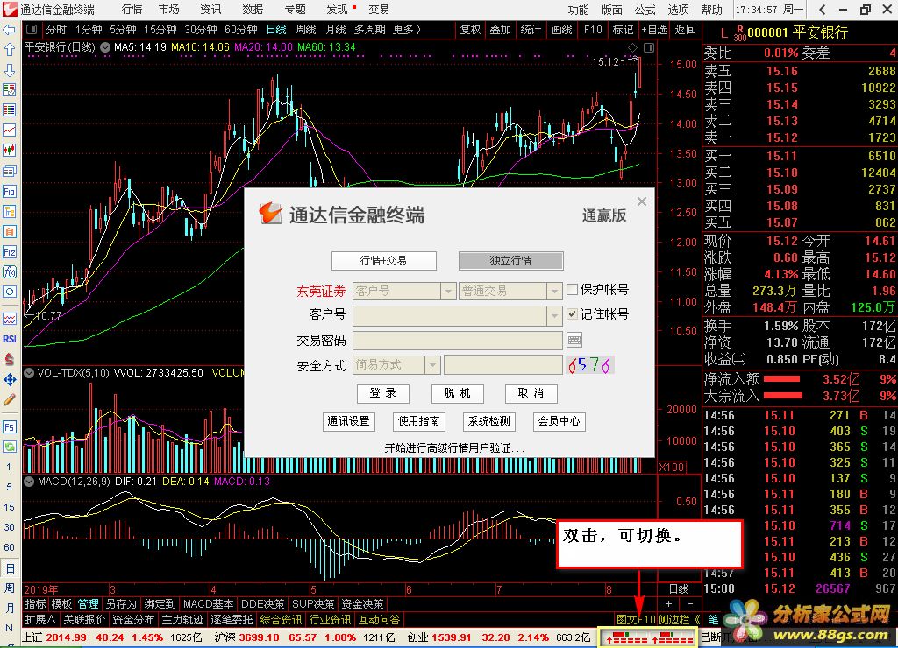Image resolution: width=898 pixels, height=648 pixels.
Task: Open 系统检测 system check
Action: pos(489,421)
